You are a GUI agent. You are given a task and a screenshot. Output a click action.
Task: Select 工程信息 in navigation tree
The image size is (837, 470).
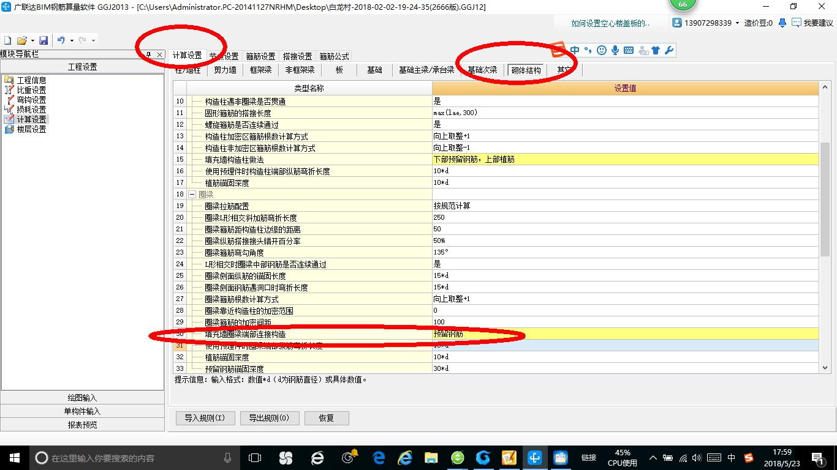(31, 80)
